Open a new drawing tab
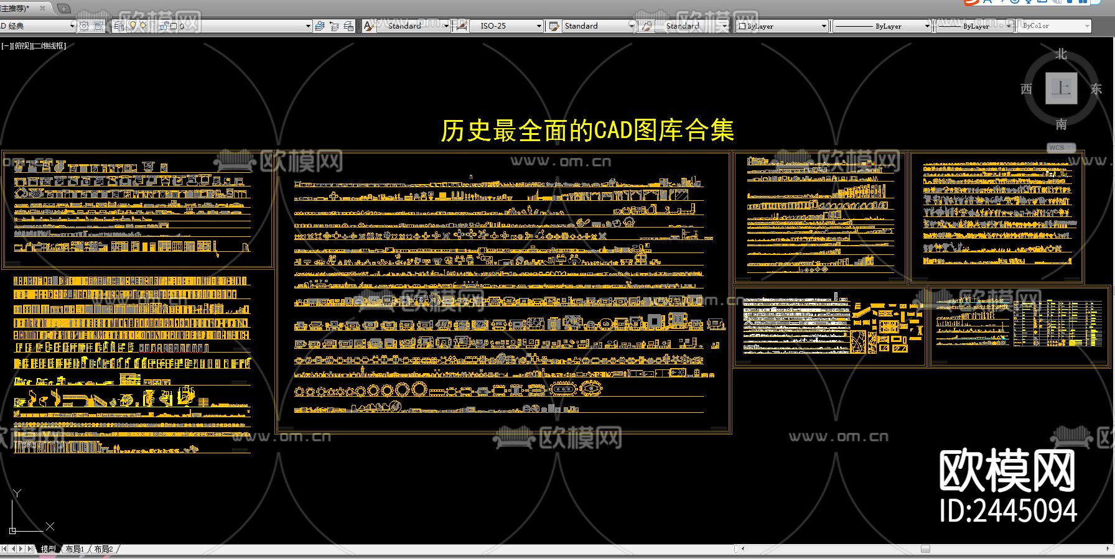 [x=63, y=9]
